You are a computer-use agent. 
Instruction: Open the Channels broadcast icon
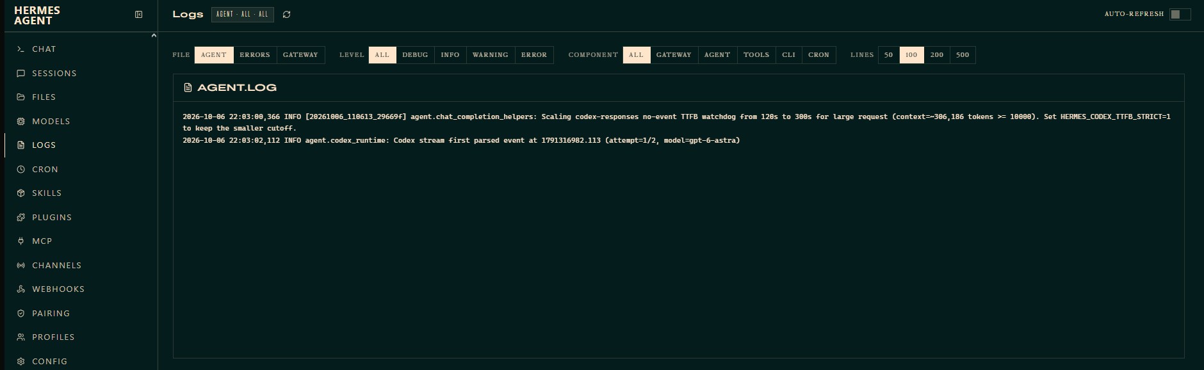click(x=20, y=266)
